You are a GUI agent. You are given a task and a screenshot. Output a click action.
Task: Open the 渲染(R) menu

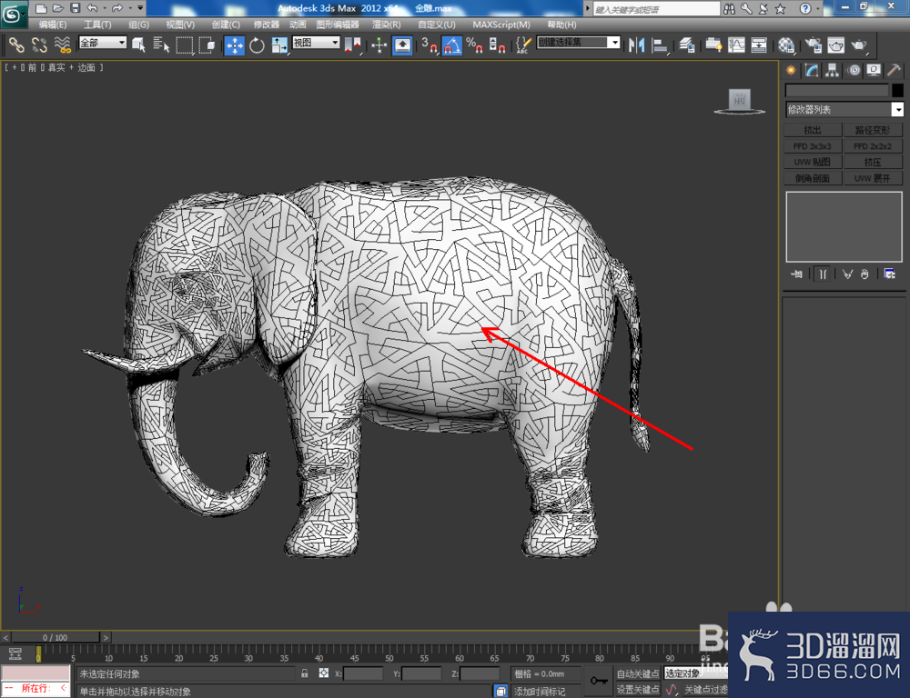(x=387, y=25)
